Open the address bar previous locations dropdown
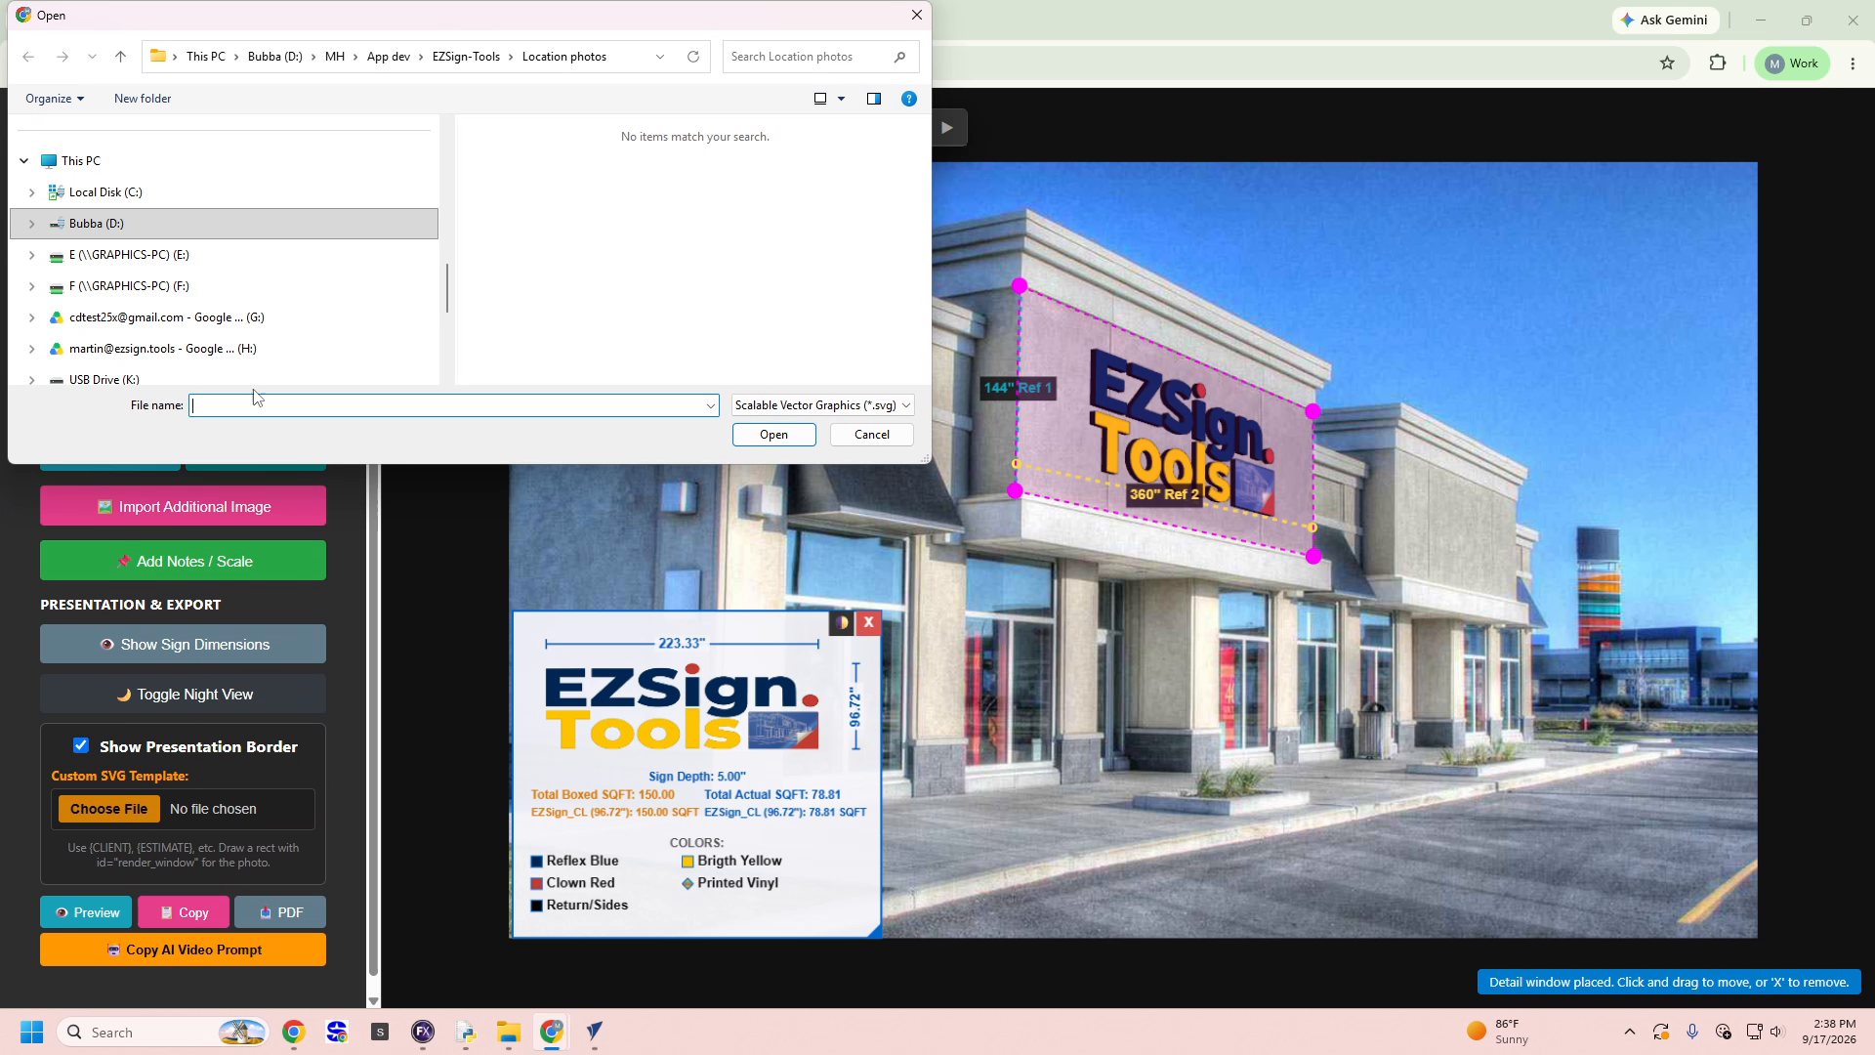The image size is (1875, 1055). point(660,57)
